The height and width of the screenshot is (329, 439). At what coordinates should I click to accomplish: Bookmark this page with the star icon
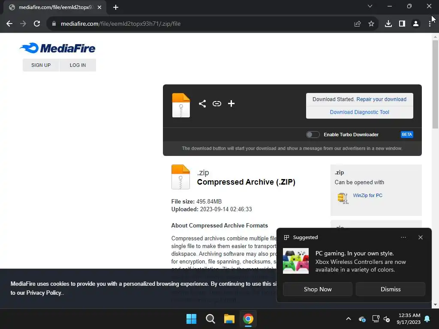click(371, 24)
